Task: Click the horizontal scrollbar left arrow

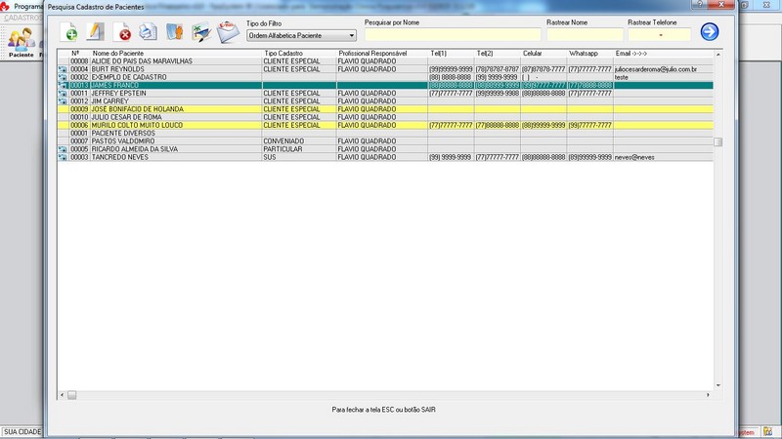Action: pyautogui.click(x=62, y=395)
